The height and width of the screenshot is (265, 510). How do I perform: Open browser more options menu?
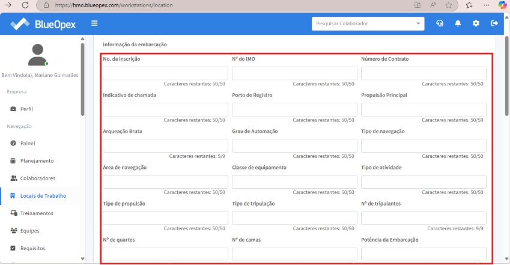[x=486, y=5]
